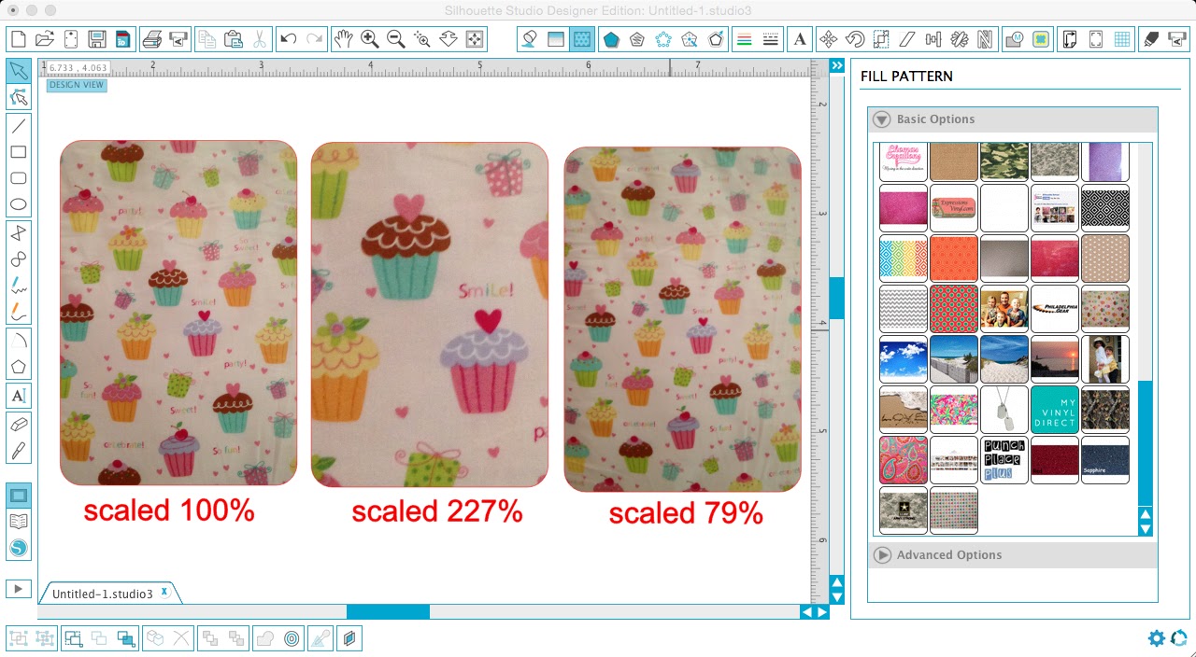Select the straight Line drawing tool
The image size is (1196, 657).
[x=19, y=125]
